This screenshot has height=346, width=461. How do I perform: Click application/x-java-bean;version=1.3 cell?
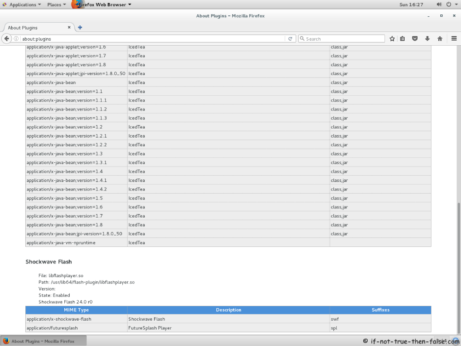tap(76, 154)
